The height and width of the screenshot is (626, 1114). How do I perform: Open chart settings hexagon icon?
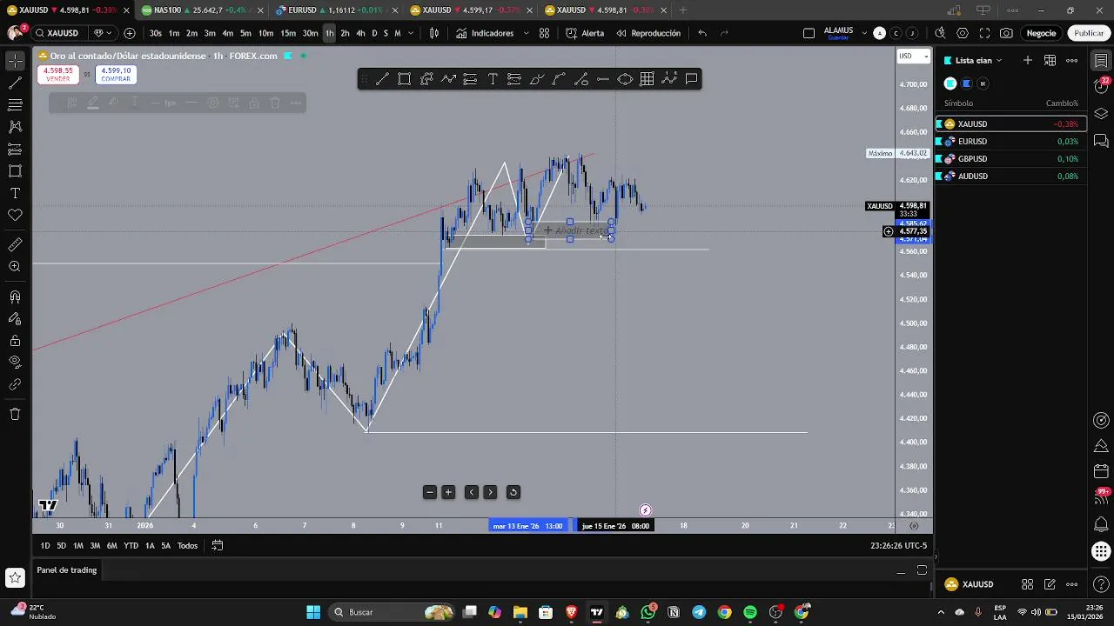click(963, 33)
